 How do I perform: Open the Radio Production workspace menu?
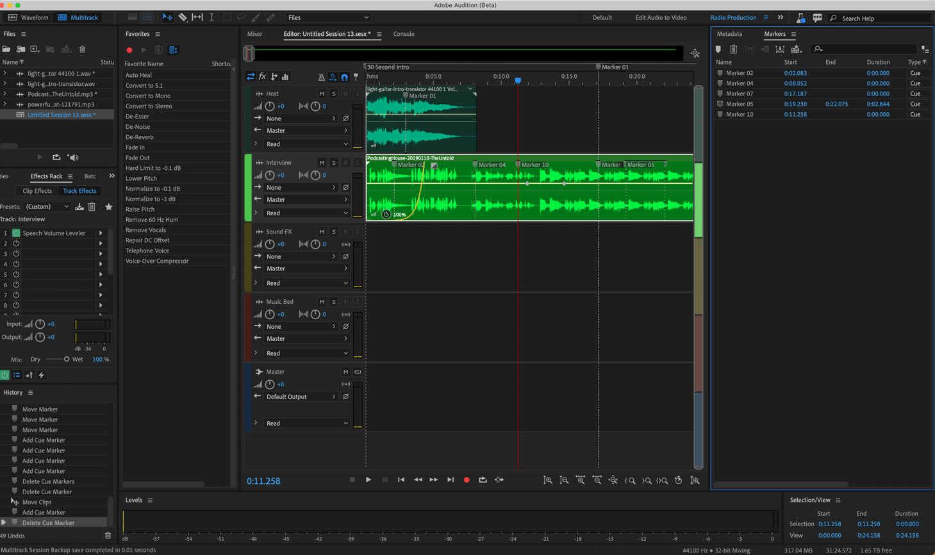767,17
